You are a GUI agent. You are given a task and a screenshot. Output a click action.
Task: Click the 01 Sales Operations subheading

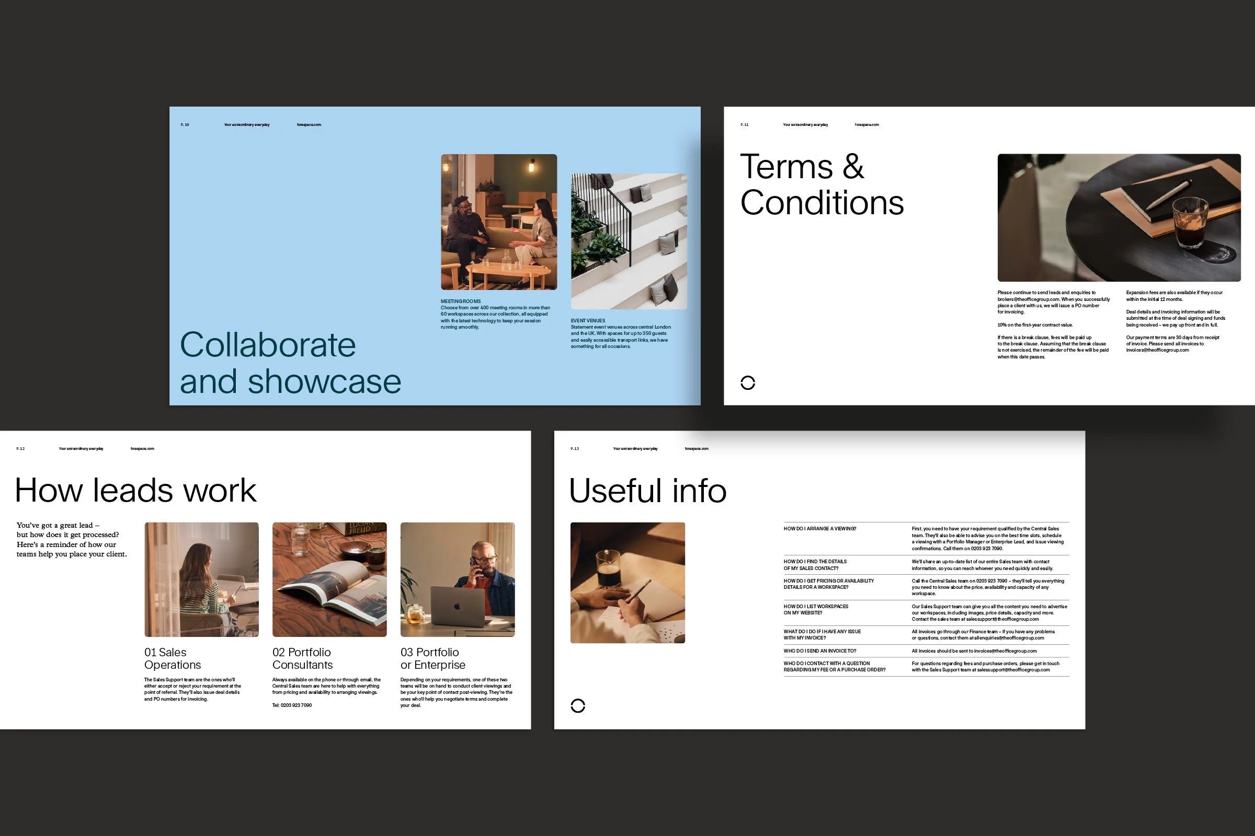coord(173,658)
